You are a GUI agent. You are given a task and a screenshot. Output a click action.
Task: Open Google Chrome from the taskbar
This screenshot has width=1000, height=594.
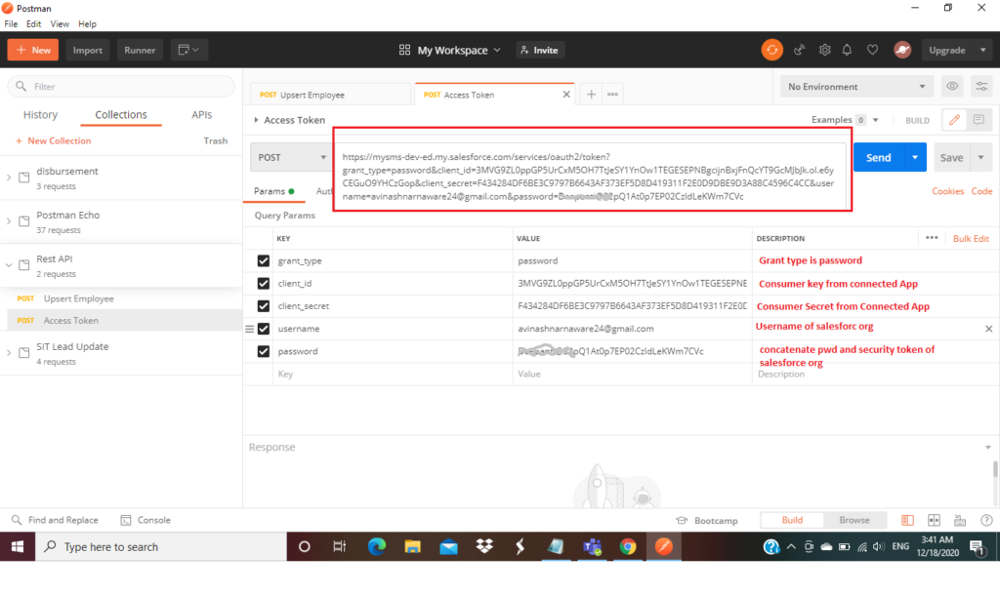point(628,547)
